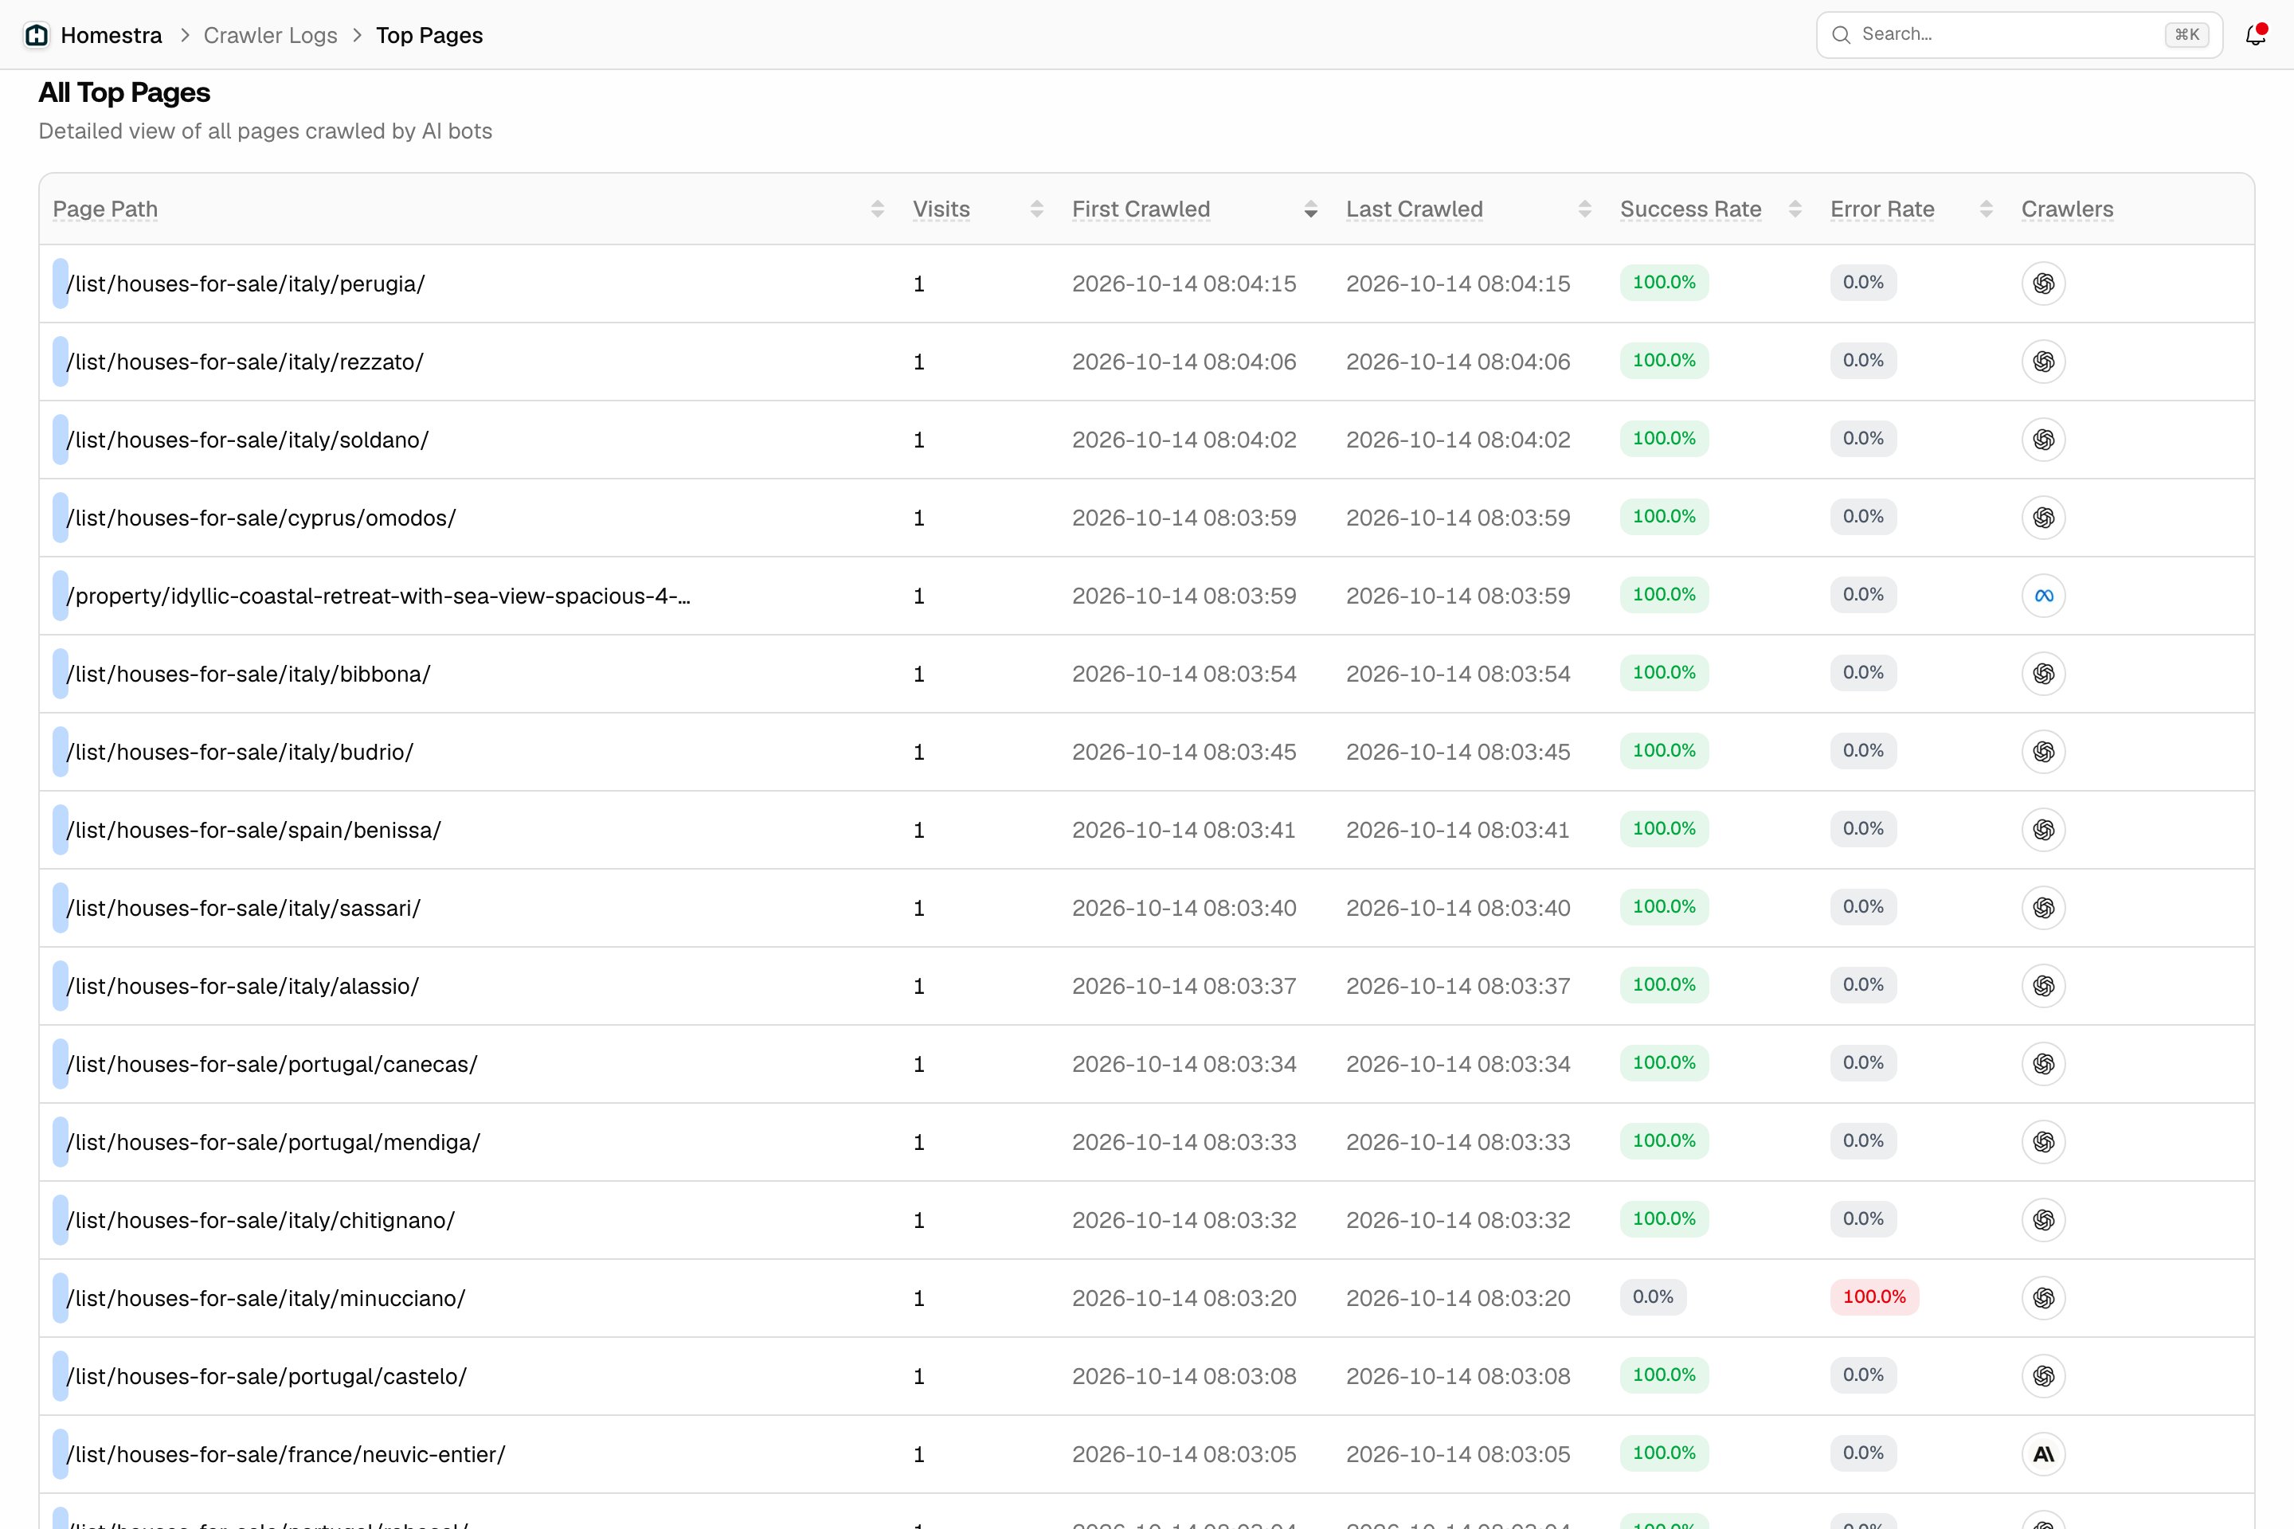Click the OpenAI crawler icon in bibbona row
2294x1529 pixels.
(x=2043, y=674)
